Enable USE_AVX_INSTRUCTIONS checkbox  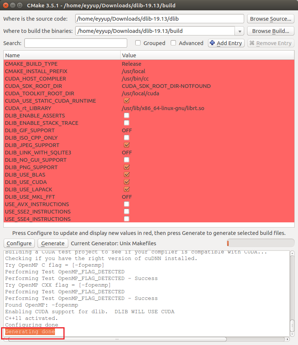[x=127, y=204]
